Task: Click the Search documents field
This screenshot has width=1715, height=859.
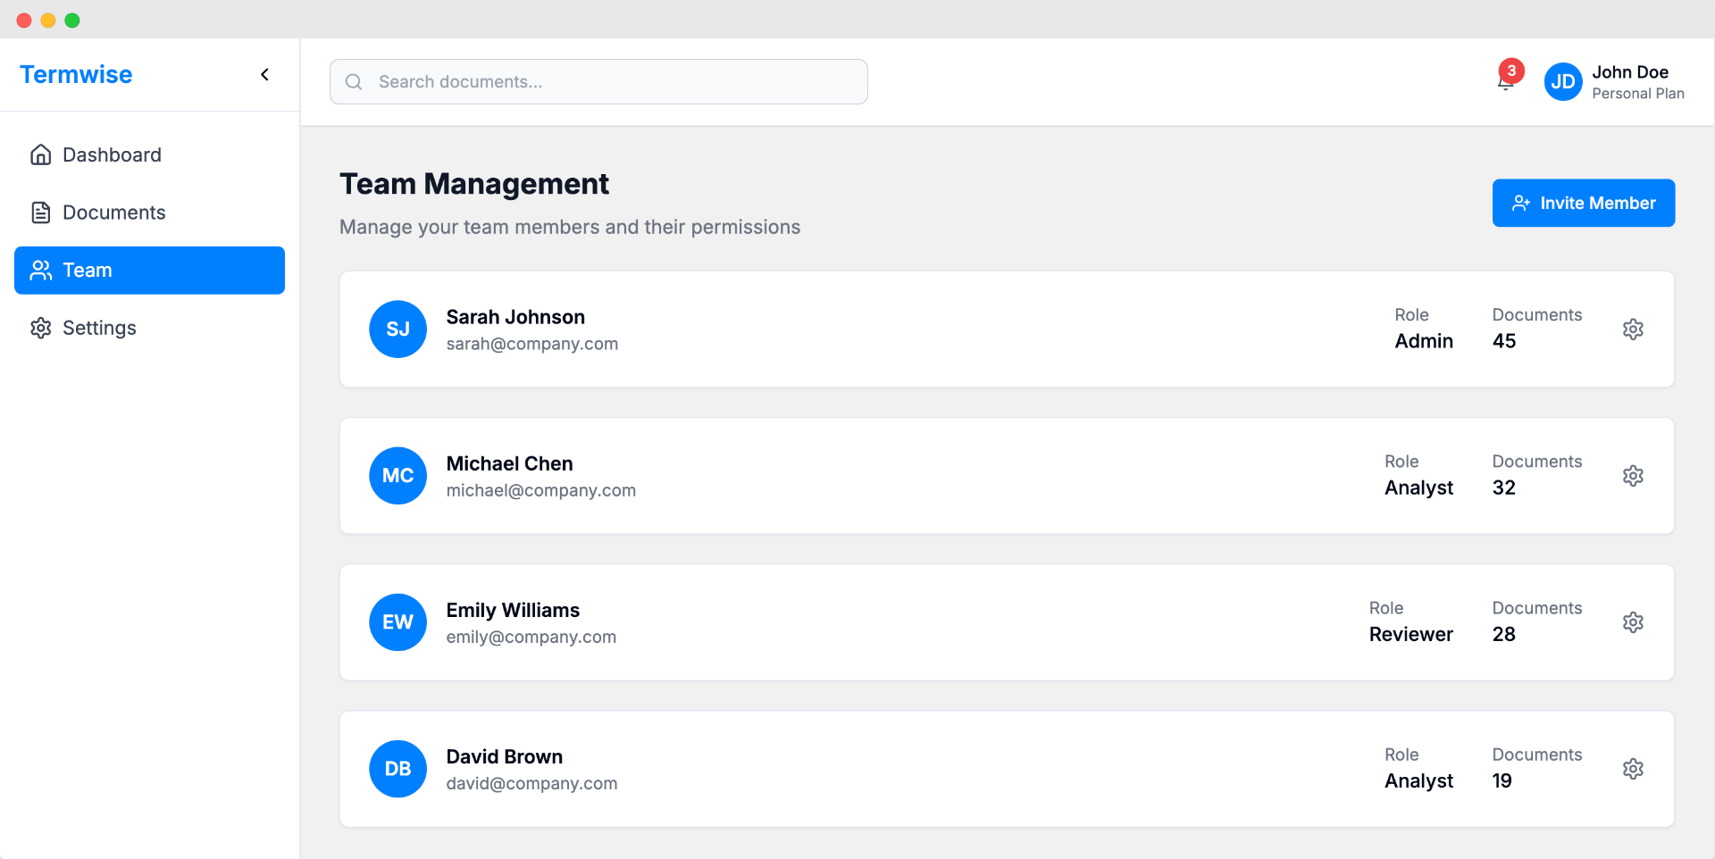Action: click(x=598, y=81)
